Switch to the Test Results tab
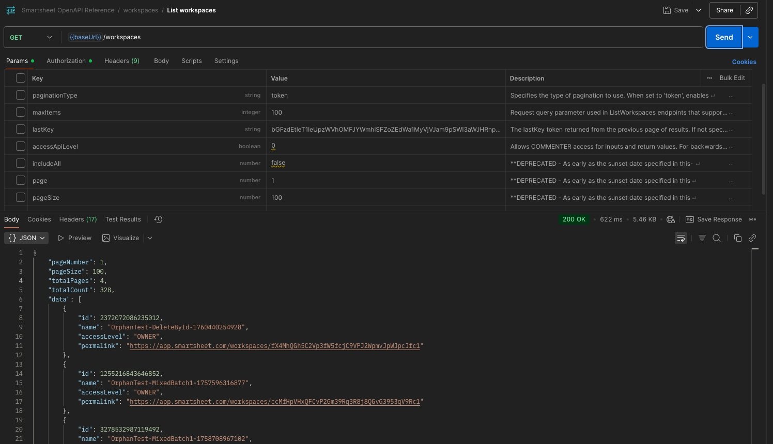Screen dimensions: 773x444 pos(123,219)
